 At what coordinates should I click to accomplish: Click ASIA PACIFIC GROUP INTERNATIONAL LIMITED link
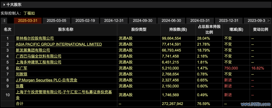pos(59,44)
